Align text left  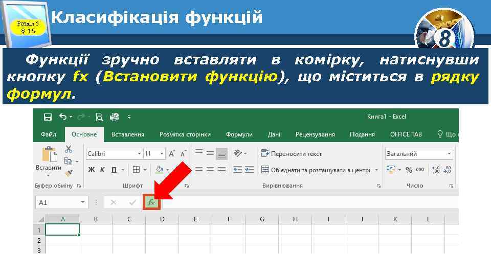pos(199,170)
